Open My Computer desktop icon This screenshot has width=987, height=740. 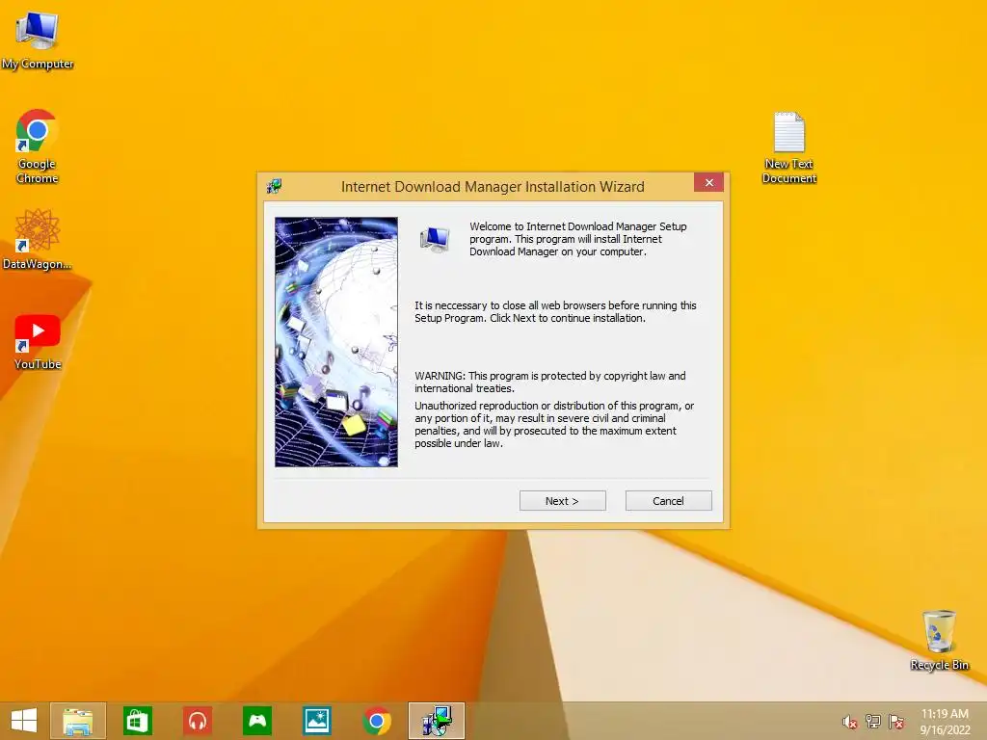coord(38,40)
